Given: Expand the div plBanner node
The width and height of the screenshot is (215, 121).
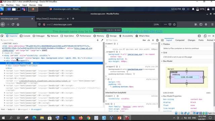Looking at the screenshot, I should pyautogui.click(x=4, y=58).
